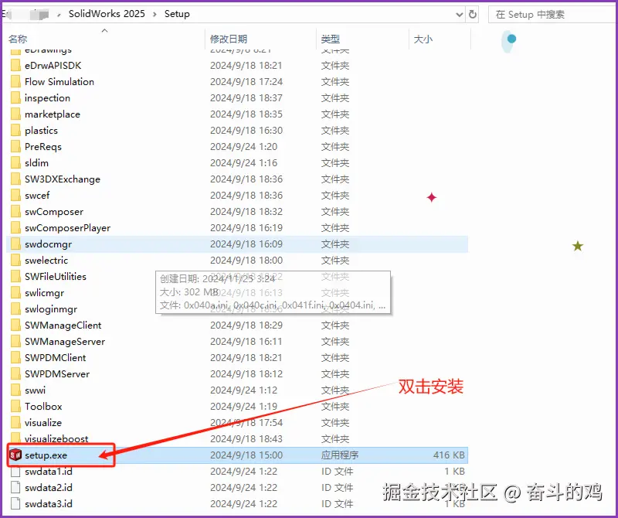The width and height of the screenshot is (618, 518).
Task: Click the setup.exe SolidWorks application icon
Action: (15, 455)
